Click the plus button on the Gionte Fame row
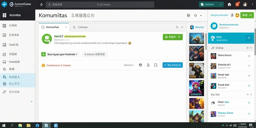Viewport: 256px width, 128px height. (x=249, y=114)
